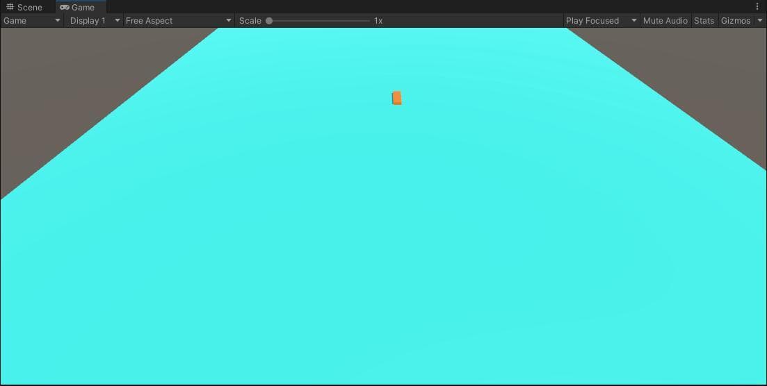Click the orange cube in the game view
Screen dimensions: 767x386
[x=396, y=98]
